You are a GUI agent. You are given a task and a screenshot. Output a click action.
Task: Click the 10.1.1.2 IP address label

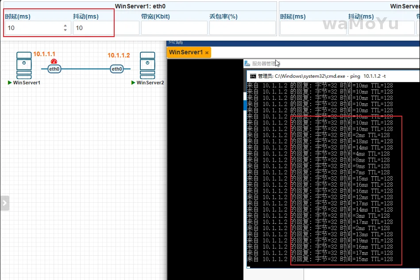[x=119, y=55]
